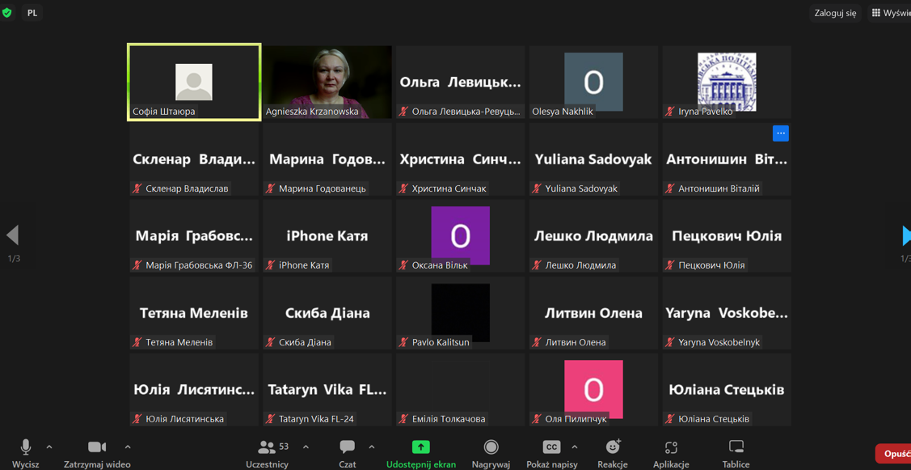The height and width of the screenshot is (470, 911).
Task: Open Reakcje reactions emoji icon
Action: pyautogui.click(x=613, y=447)
